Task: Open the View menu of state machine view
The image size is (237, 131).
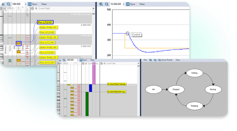Action: click(x=178, y=60)
